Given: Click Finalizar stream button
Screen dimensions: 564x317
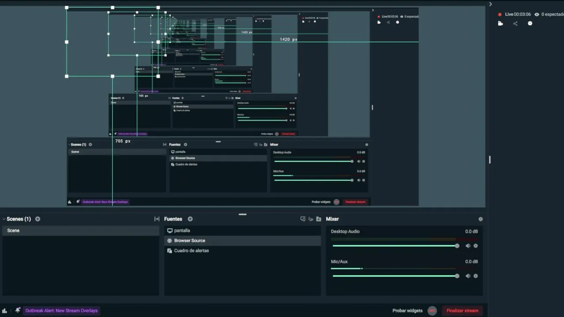Looking at the screenshot, I should [462, 310].
